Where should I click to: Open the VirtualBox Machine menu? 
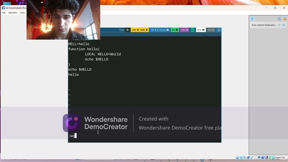click(x=13, y=13)
